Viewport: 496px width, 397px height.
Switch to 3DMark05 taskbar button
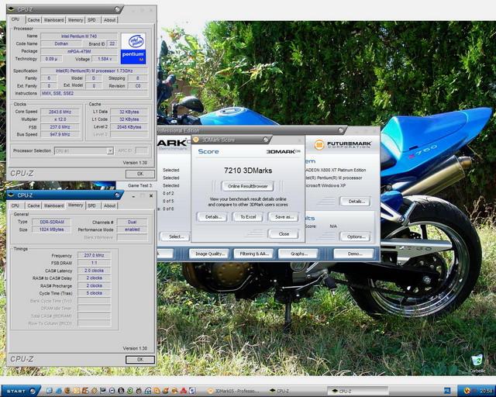pos(235,391)
